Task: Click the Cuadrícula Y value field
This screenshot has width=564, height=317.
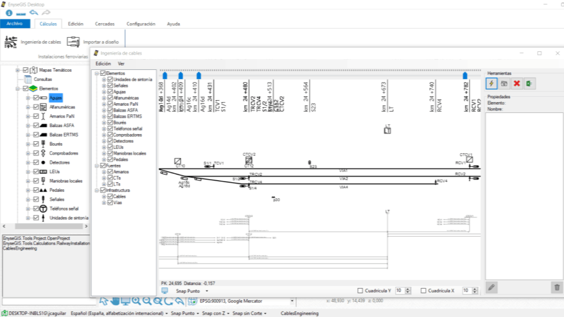Action: click(x=399, y=291)
